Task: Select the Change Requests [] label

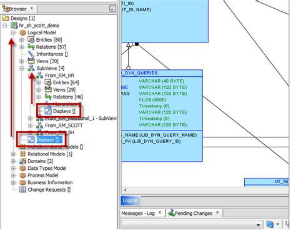Action: [49, 190]
